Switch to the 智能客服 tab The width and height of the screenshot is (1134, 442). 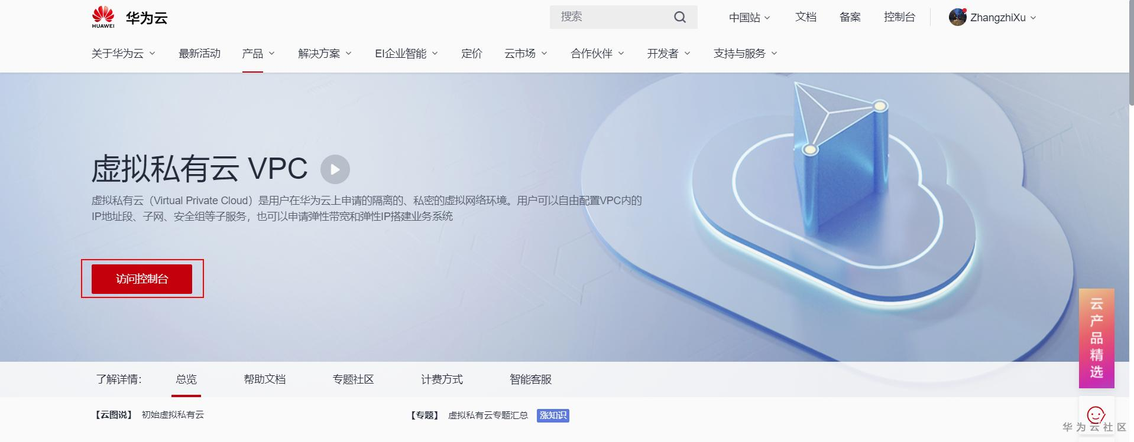531,379
